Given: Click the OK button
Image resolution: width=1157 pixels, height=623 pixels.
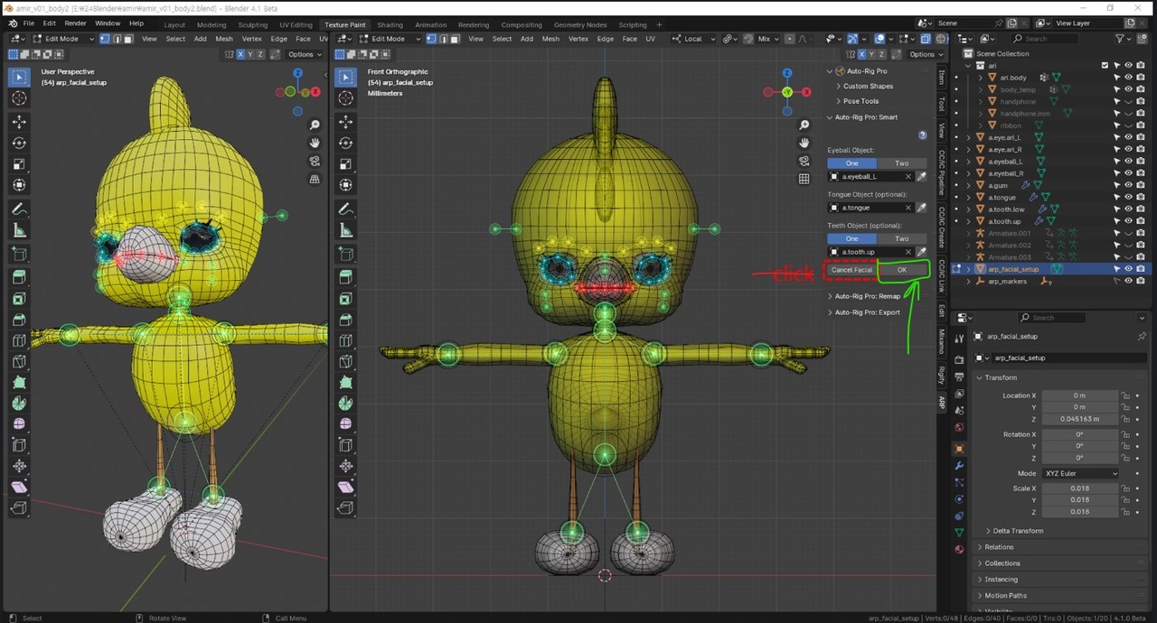Looking at the screenshot, I should coord(901,270).
